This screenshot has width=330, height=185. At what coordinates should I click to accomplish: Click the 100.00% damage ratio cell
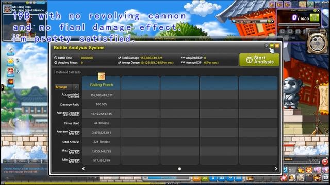click(x=102, y=104)
